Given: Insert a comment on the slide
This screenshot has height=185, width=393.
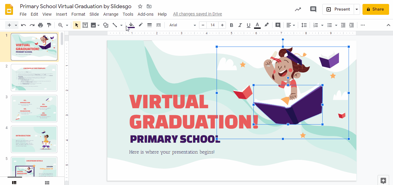Looking at the screenshot, I should click(x=278, y=25).
